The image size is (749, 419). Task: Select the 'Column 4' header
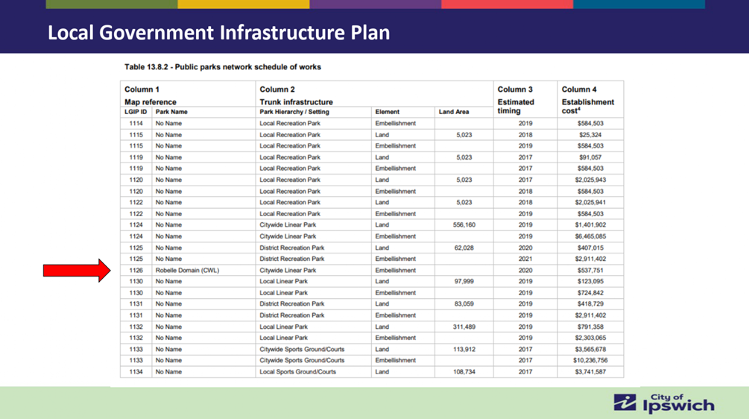[x=579, y=89]
